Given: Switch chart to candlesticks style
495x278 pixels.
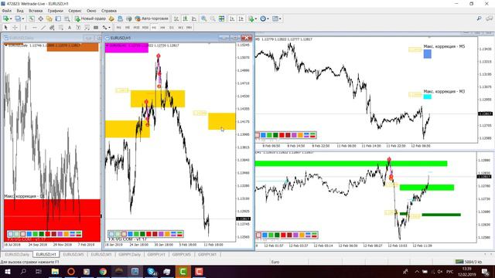Looking at the screenshot, I should tap(185, 19).
